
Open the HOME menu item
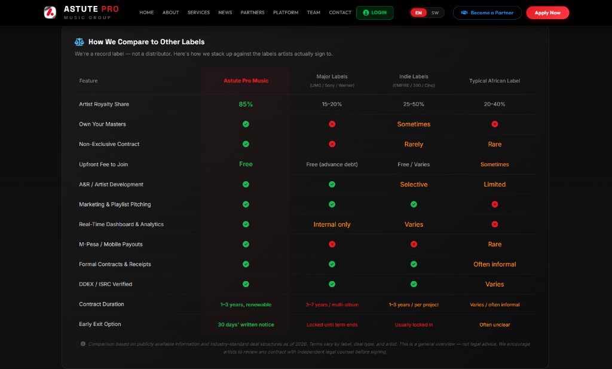tap(146, 13)
